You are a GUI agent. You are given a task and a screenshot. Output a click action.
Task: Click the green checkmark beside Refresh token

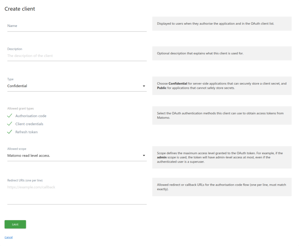(9, 132)
